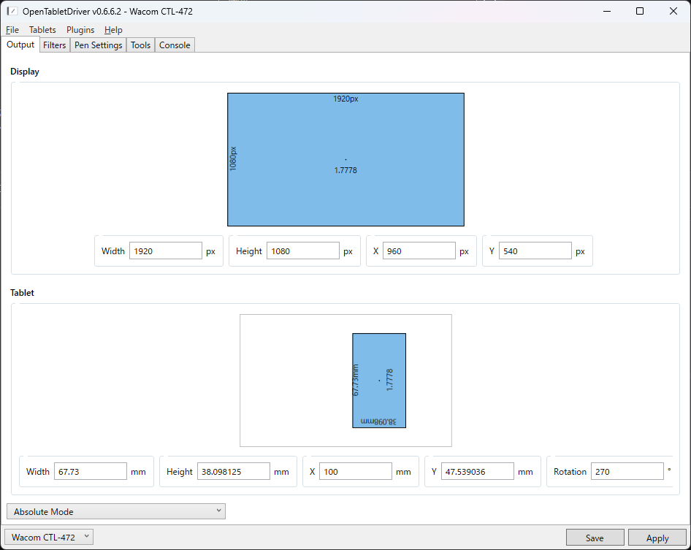The height and width of the screenshot is (550, 691).
Task: Click the Save button
Action: tap(595, 538)
